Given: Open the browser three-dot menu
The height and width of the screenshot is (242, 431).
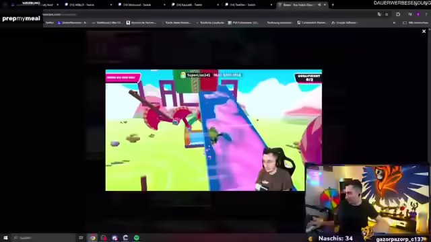Looking at the screenshot, I should tap(426, 14).
